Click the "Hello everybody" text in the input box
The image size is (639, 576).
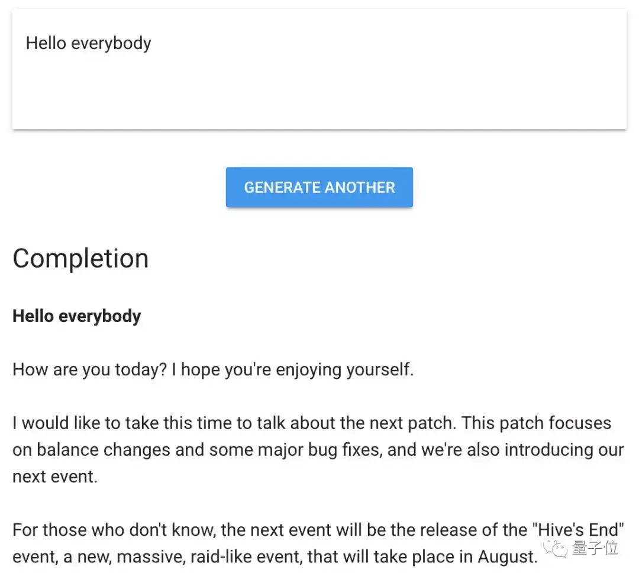pos(89,43)
